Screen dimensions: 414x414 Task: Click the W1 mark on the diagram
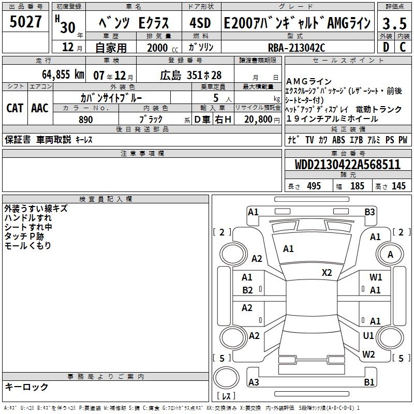(x=376, y=277)
